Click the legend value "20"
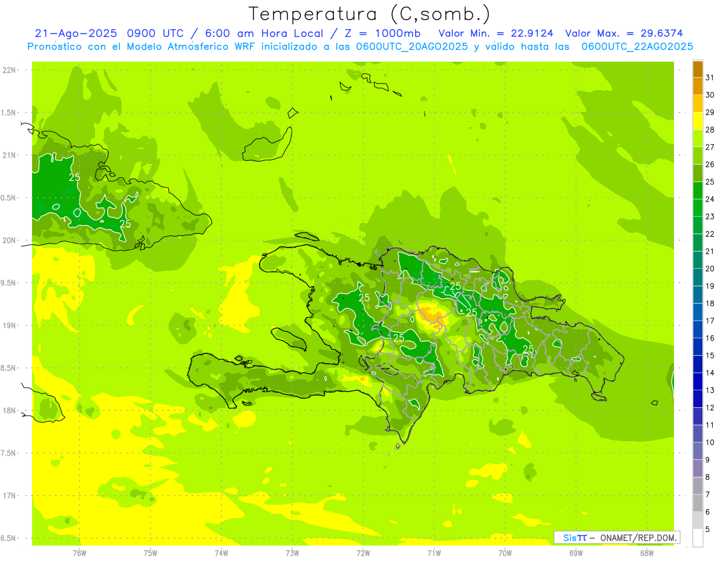This screenshot has height=561, width=726. click(x=710, y=269)
